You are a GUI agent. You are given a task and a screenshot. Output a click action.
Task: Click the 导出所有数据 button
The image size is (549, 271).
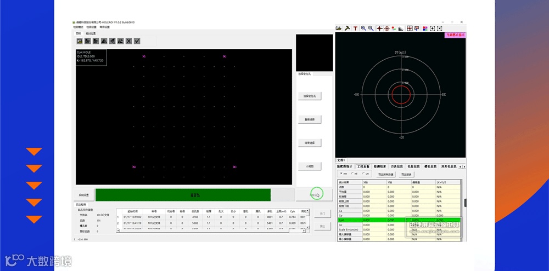coord(386,174)
